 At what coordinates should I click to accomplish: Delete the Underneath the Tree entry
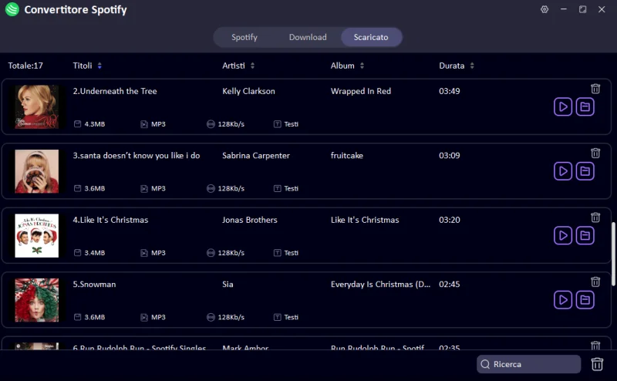click(x=595, y=89)
